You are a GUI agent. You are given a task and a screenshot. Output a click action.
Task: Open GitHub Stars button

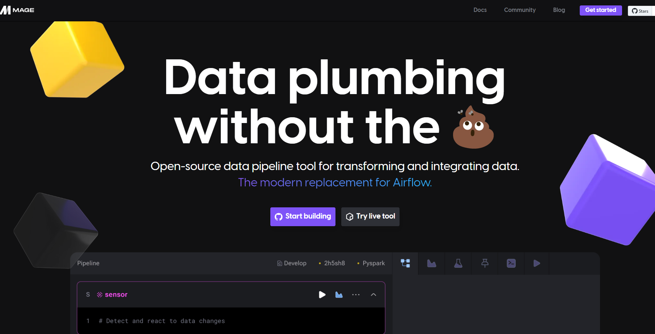(x=641, y=11)
